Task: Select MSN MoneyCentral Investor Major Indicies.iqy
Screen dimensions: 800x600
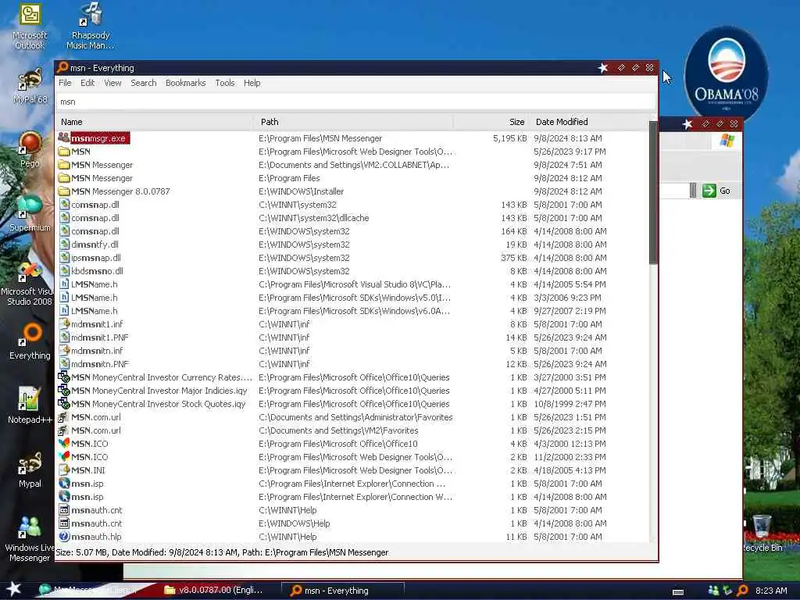Action: tap(352, 391)
